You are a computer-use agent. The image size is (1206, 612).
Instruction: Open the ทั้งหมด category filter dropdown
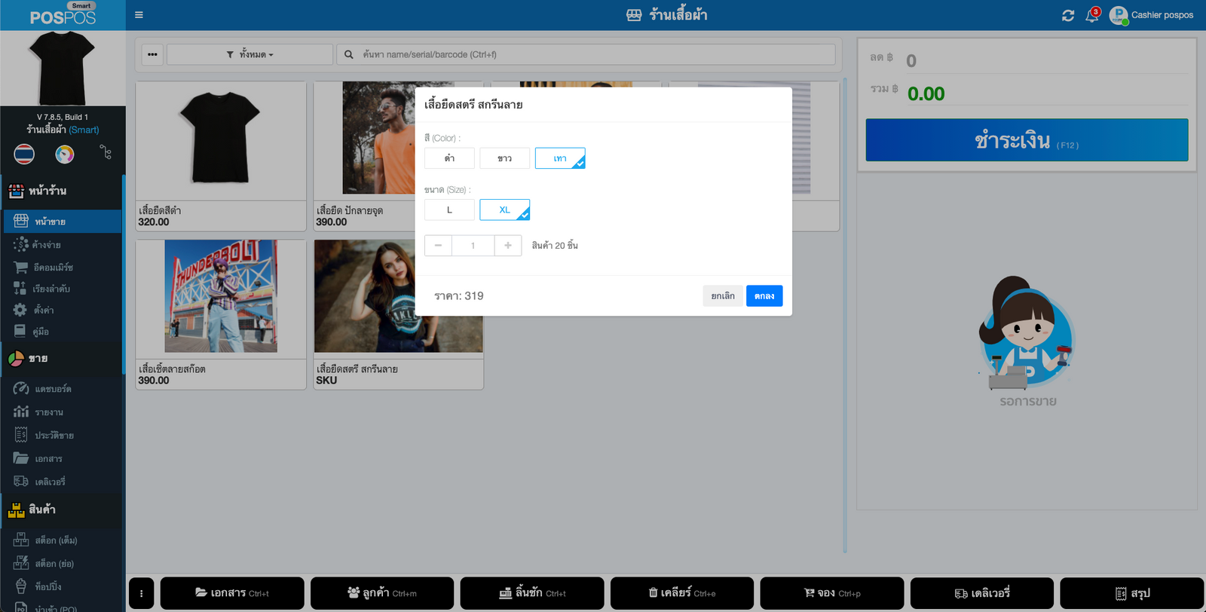click(x=249, y=54)
